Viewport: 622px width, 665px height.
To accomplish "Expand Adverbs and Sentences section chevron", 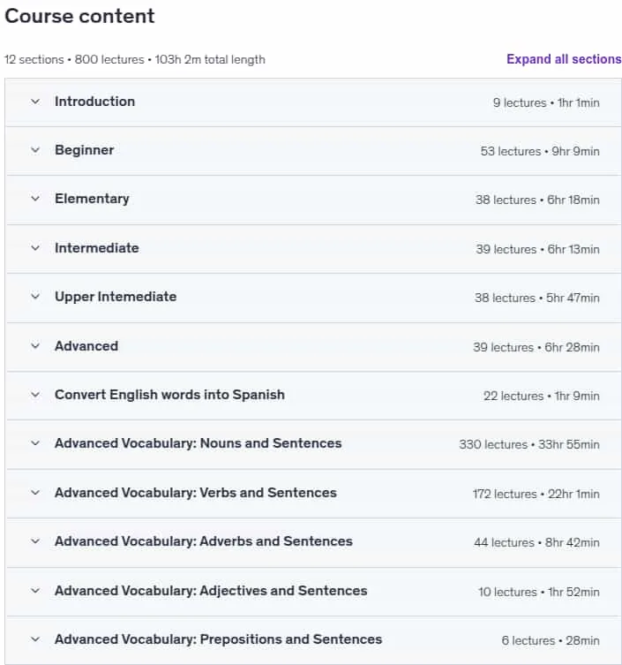I will click(x=35, y=541).
